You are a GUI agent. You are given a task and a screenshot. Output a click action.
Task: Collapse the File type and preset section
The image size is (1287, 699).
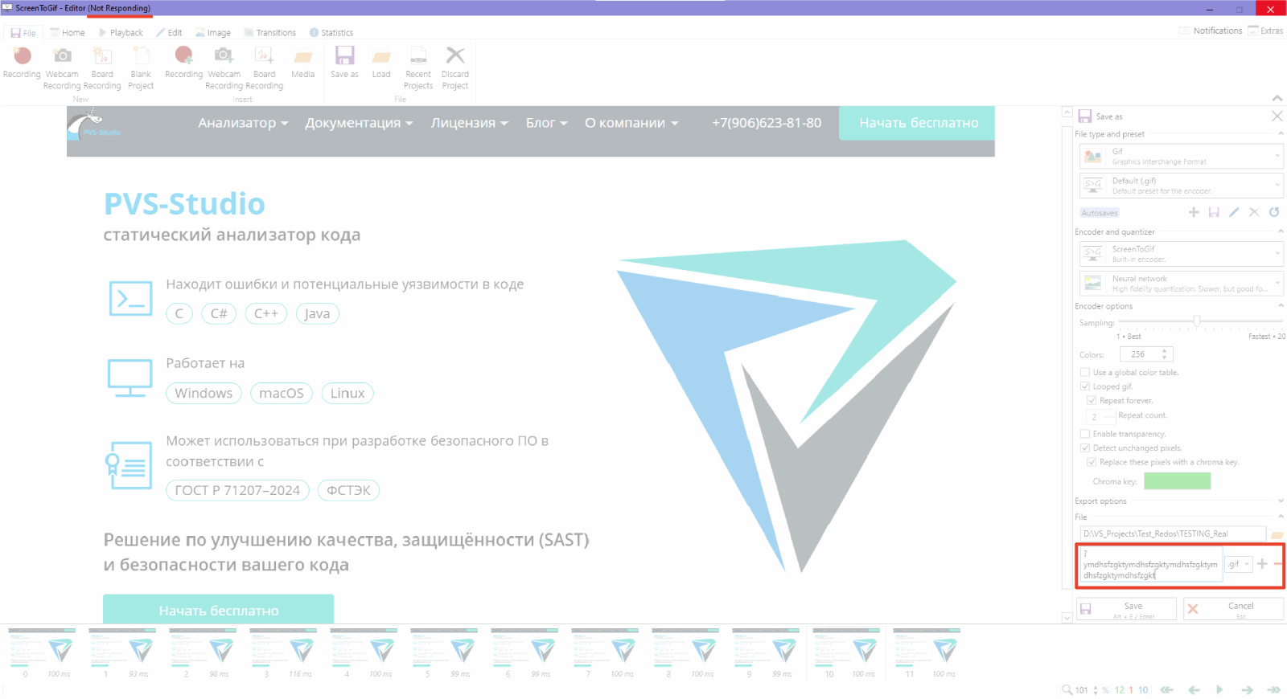coord(1281,133)
